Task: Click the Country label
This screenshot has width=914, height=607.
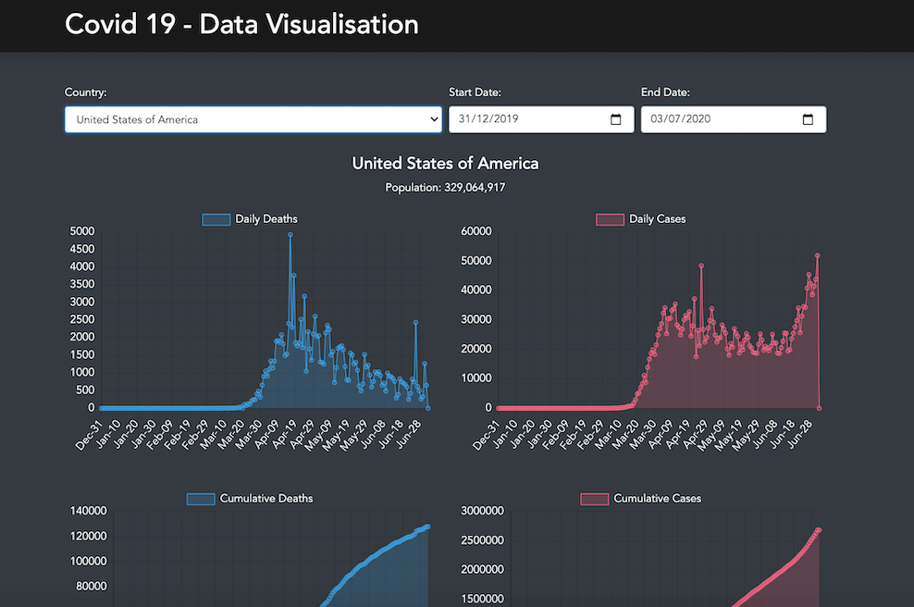Action: [86, 93]
